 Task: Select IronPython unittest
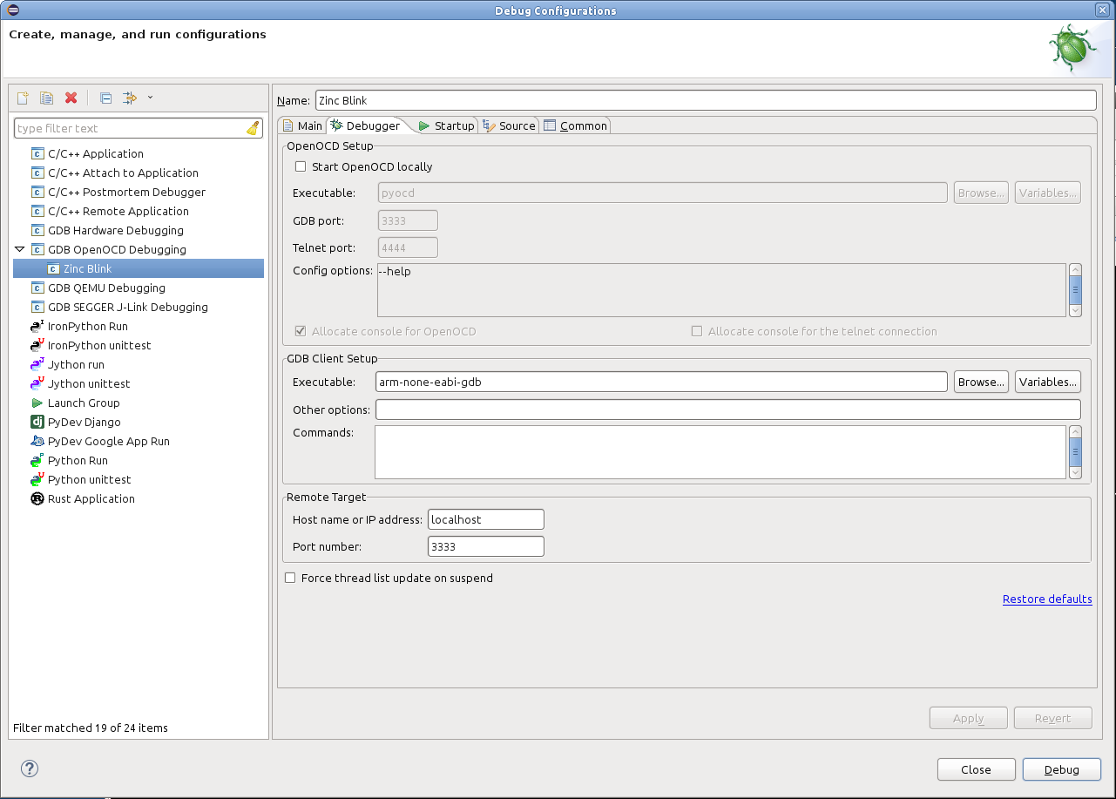(x=99, y=345)
